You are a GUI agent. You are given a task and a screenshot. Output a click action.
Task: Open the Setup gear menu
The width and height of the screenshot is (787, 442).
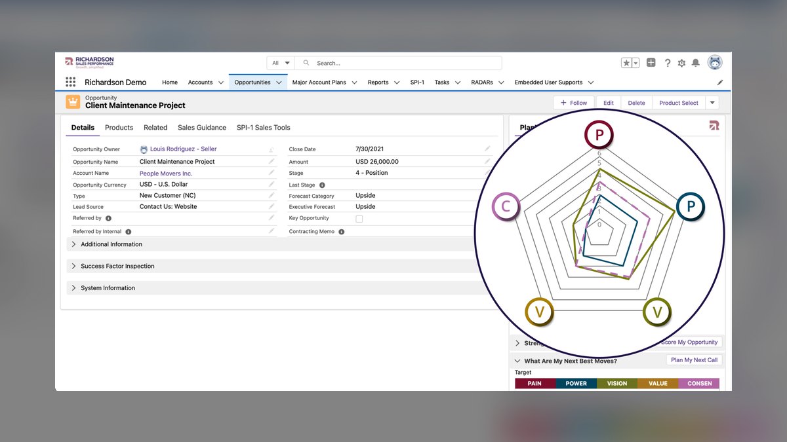tap(681, 63)
